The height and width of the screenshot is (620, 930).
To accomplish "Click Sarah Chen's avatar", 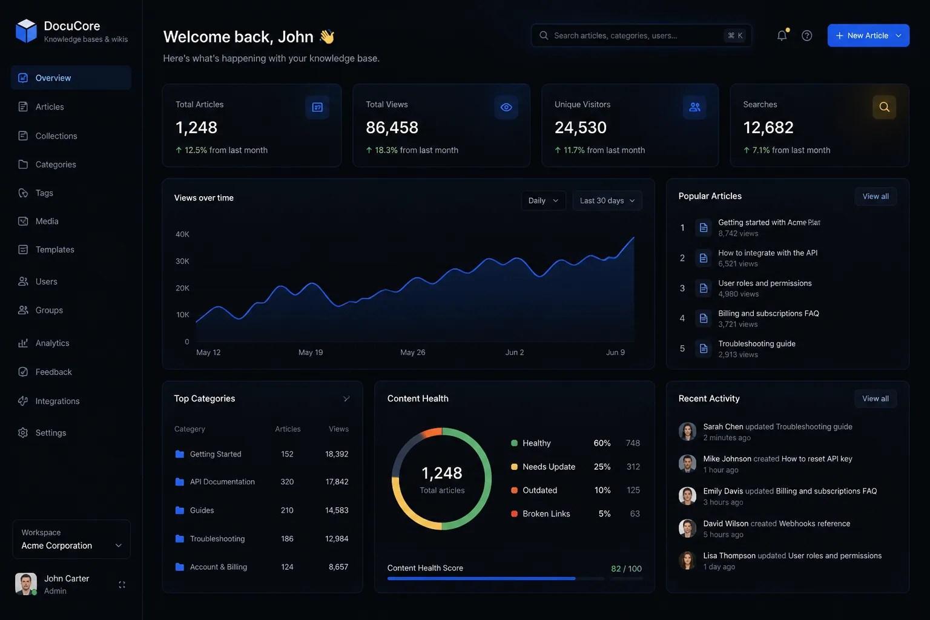I will (x=687, y=432).
